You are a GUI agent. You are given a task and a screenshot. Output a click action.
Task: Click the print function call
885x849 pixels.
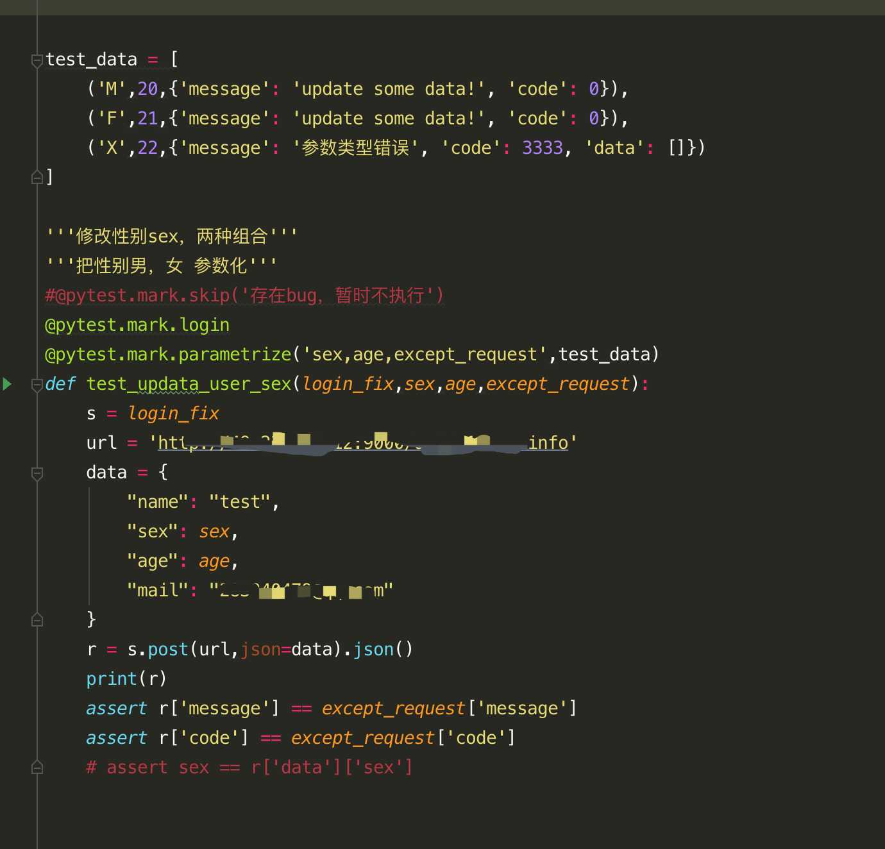click(x=112, y=679)
